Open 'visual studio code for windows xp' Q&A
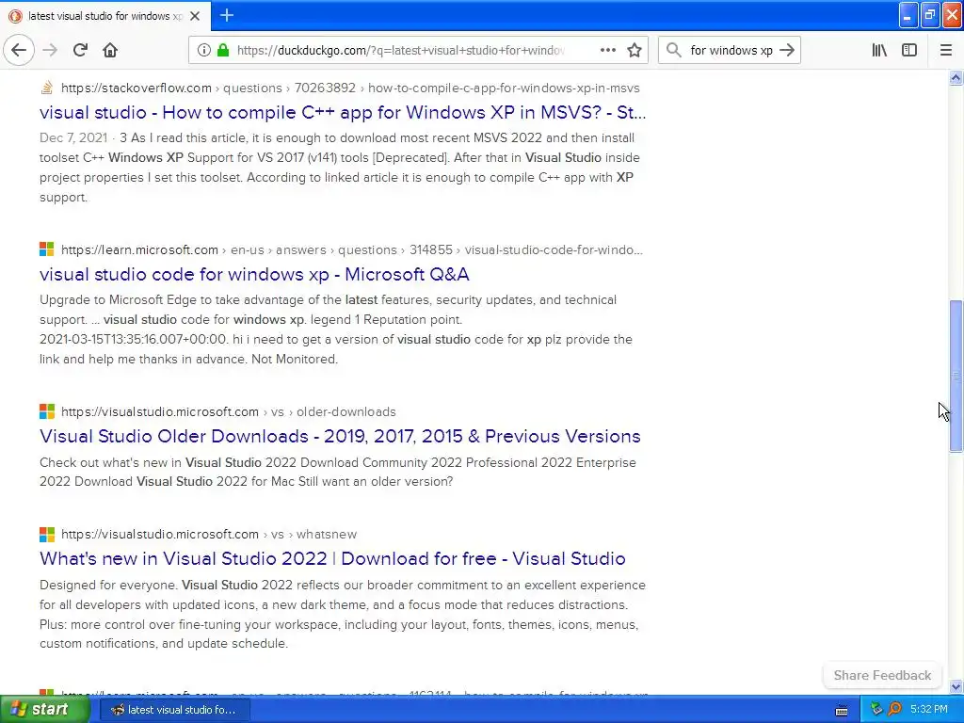The image size is (964, 723). point(254,274)
